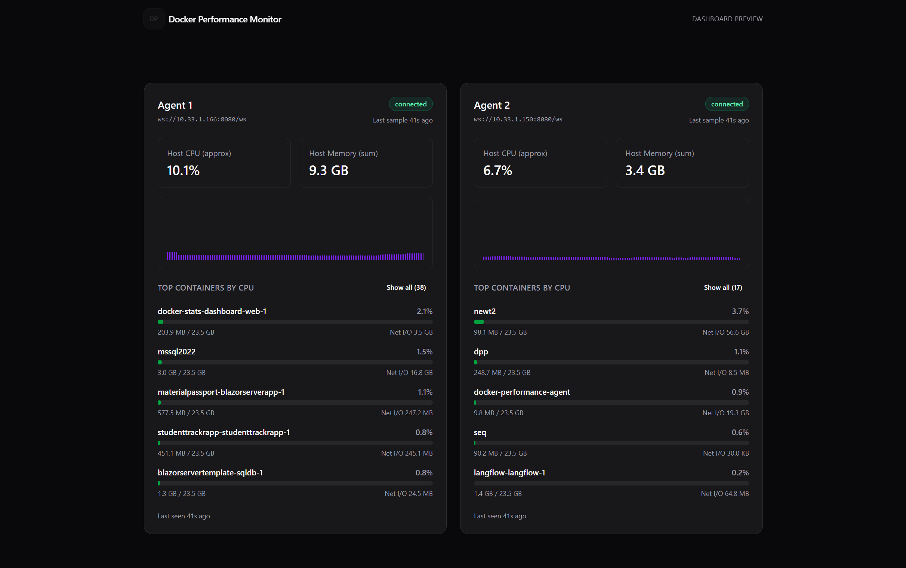Click the Agent 2 websocket address link
Image resolution: width=906 pixels, height=568 pixels.
(x=518, y=120)
